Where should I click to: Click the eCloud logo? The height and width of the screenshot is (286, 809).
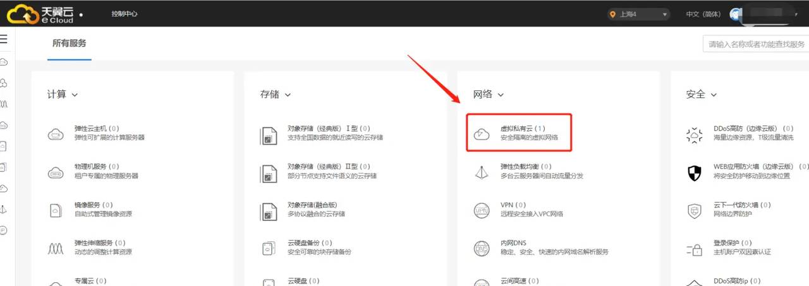pos(42,13)
